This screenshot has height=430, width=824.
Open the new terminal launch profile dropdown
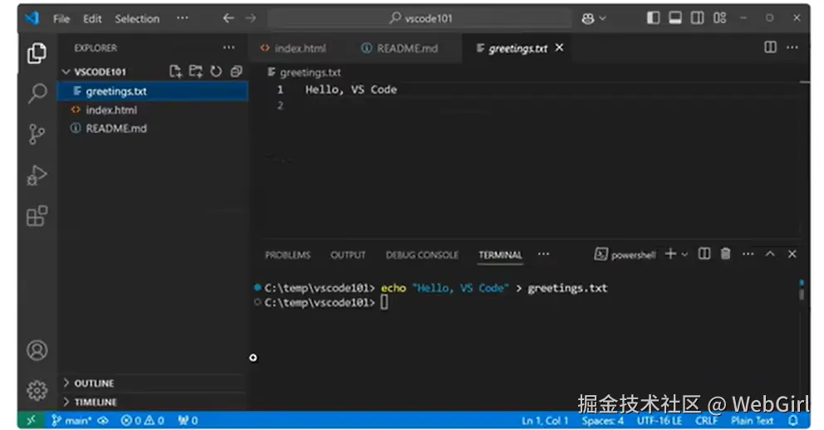(684, 255)
